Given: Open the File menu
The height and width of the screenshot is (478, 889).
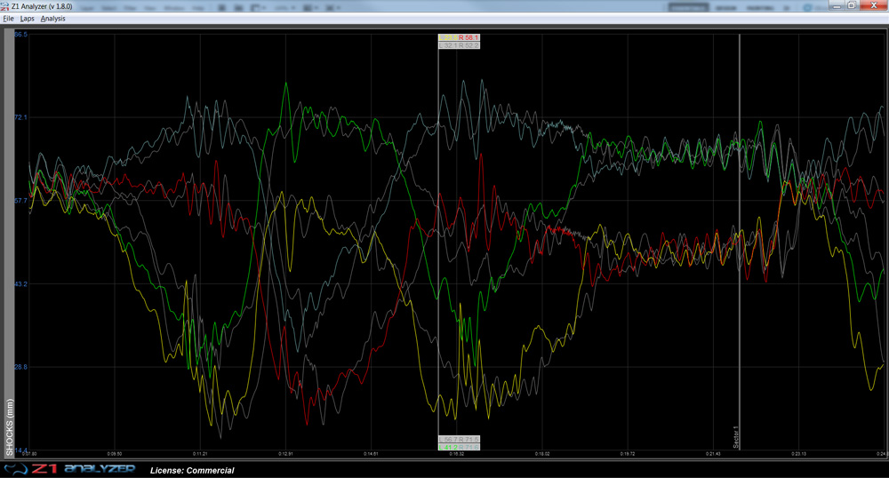Looking at the screenshot, I should pos(8,19).
